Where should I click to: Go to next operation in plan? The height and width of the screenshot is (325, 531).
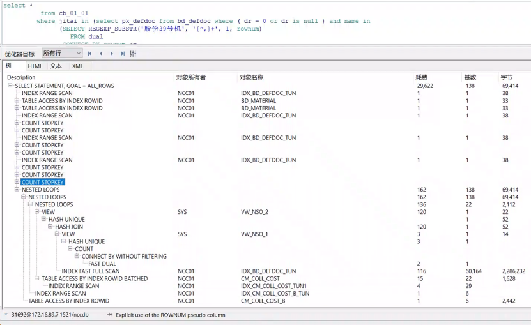pyautogui.click(x=112, y=54)
